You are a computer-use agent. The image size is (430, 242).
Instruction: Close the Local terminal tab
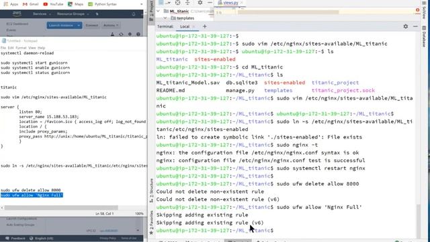193,27
